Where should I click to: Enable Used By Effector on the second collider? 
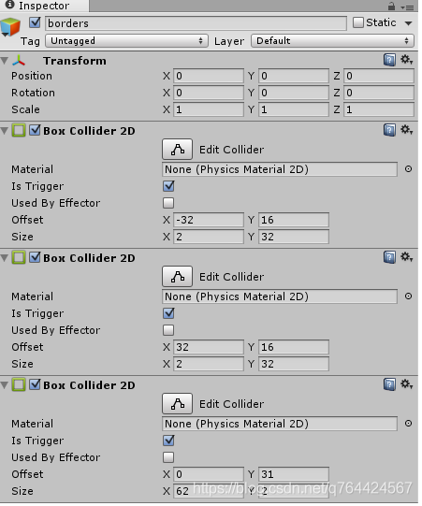point(169,330)
